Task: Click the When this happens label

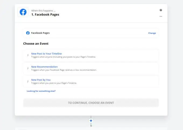Action: point(43,11)
